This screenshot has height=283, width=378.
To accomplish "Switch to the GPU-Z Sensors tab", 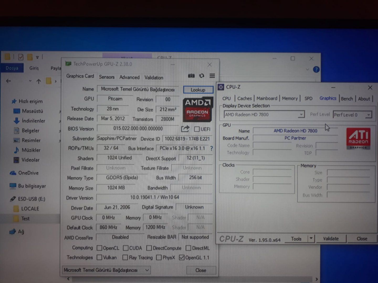I will [107, 77].
